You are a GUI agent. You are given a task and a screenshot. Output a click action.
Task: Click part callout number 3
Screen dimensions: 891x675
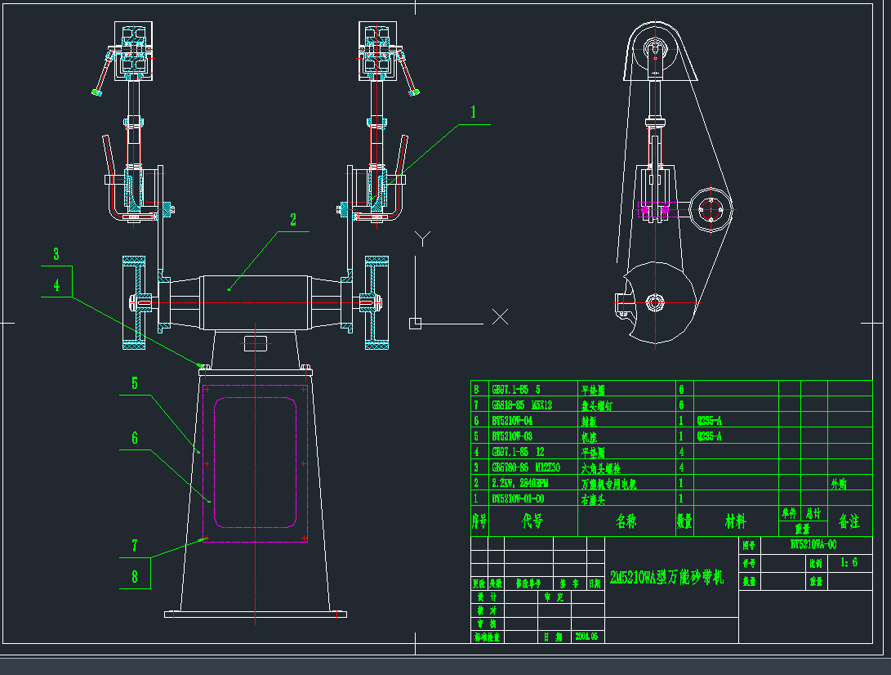click(56, 254)
